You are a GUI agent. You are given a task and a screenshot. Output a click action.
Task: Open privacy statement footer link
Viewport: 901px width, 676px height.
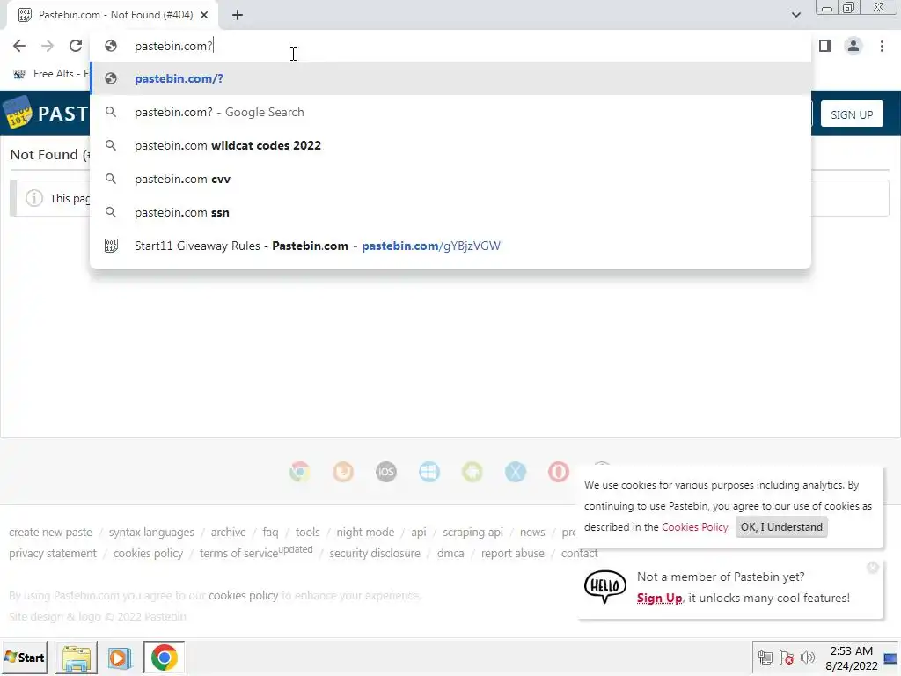click(x=53, y=554)
